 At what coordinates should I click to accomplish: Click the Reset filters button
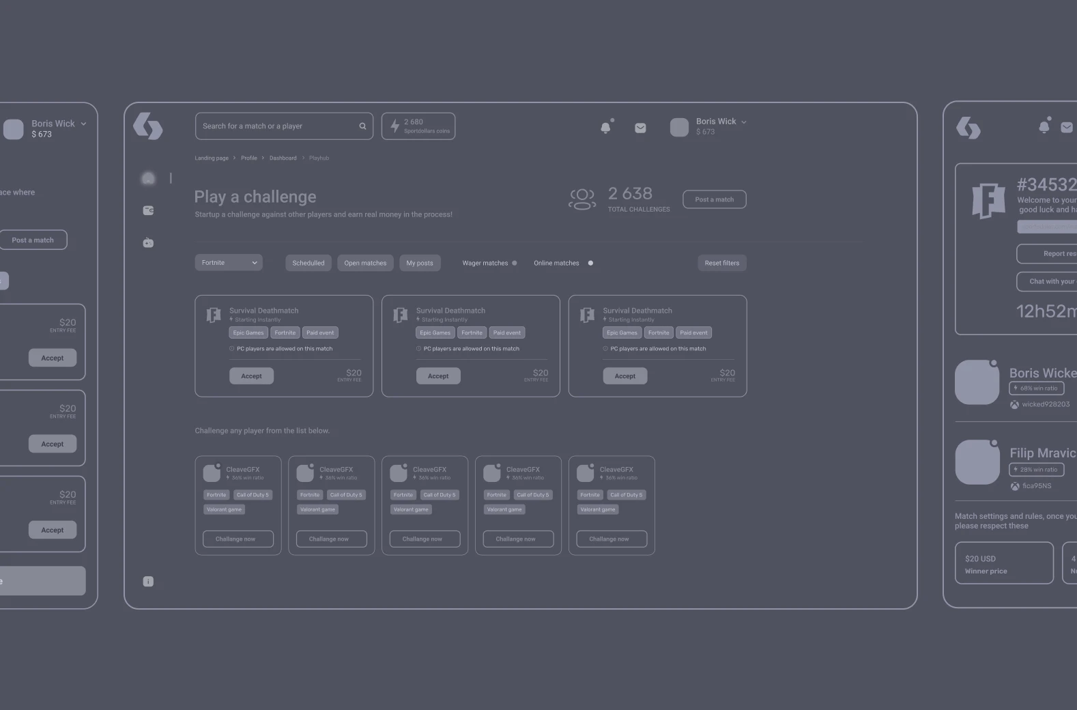pyautogui.click(x=722, y=263)
